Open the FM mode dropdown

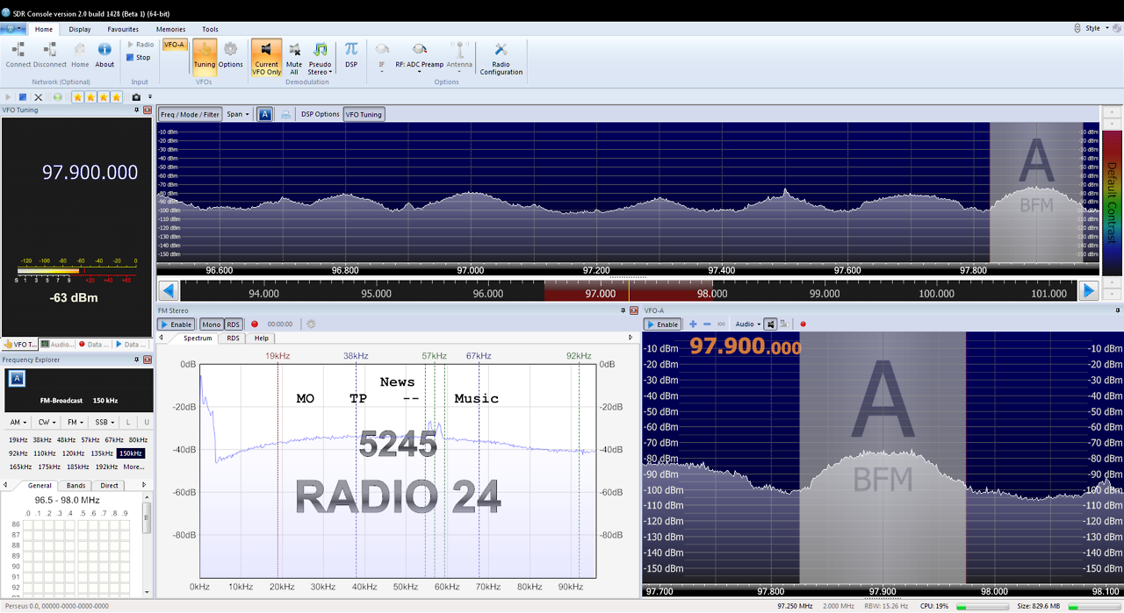pyautogui.click(x=76, y=423)
